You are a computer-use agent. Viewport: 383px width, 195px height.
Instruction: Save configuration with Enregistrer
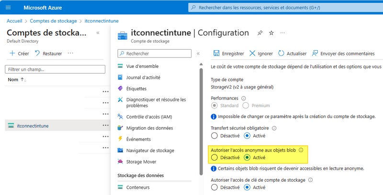229,54
